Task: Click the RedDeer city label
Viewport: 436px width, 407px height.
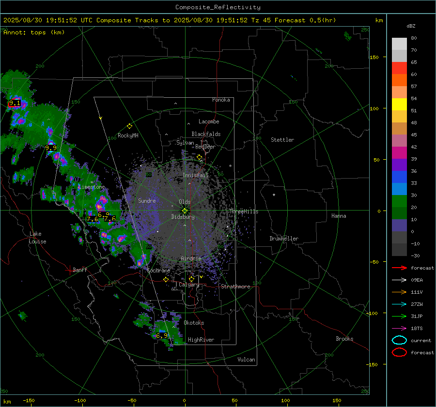Action: (x=205, y=147)
